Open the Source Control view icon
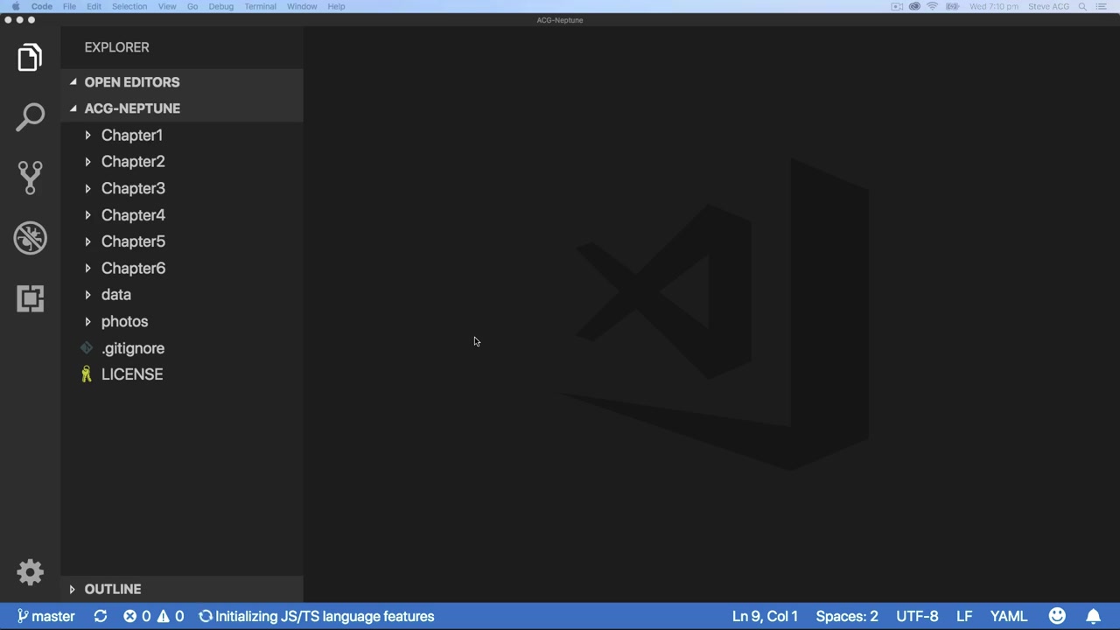The height and width of the screenshot is (630, 1120). click(30, 178)
